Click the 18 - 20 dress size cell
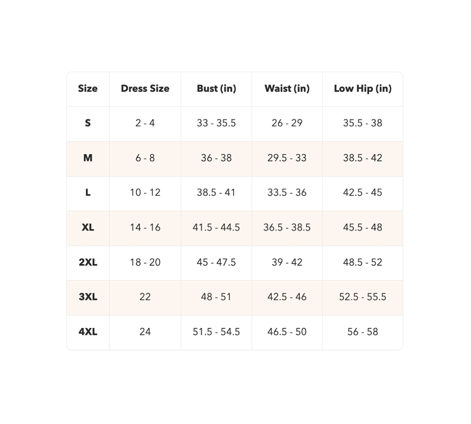The width and height of the screenshot is (471, 424). (x=145, y=262)
